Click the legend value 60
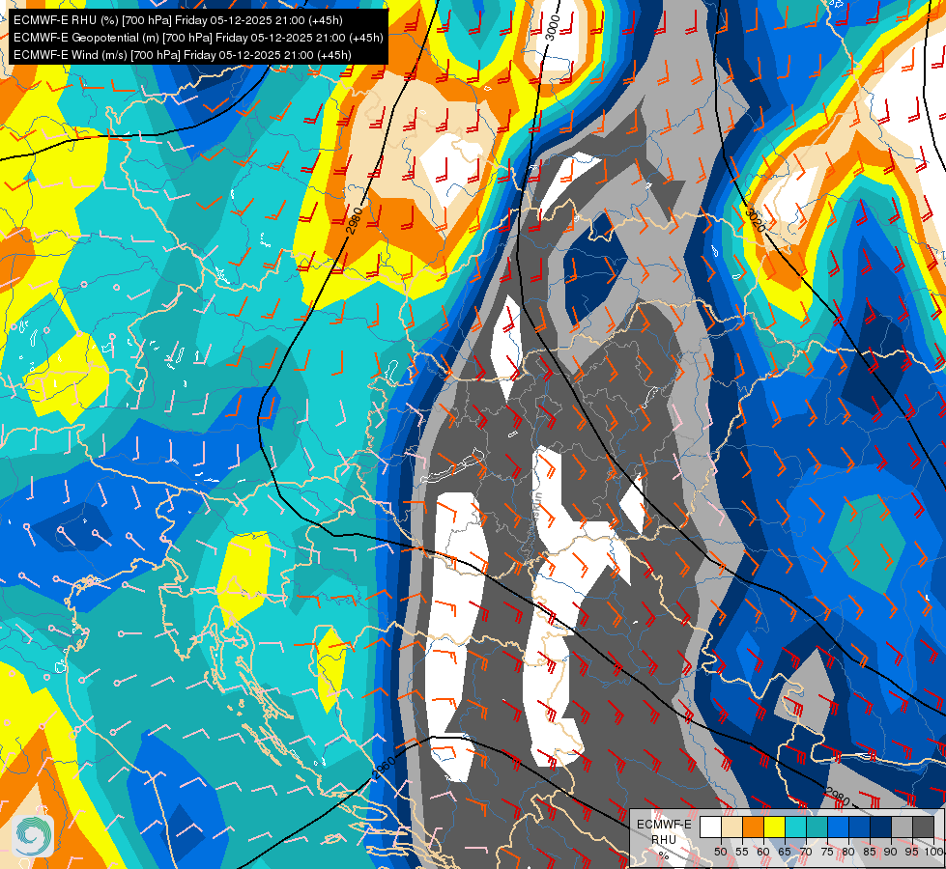The width and height of the screenshot is (946, 869). (763, 852)
